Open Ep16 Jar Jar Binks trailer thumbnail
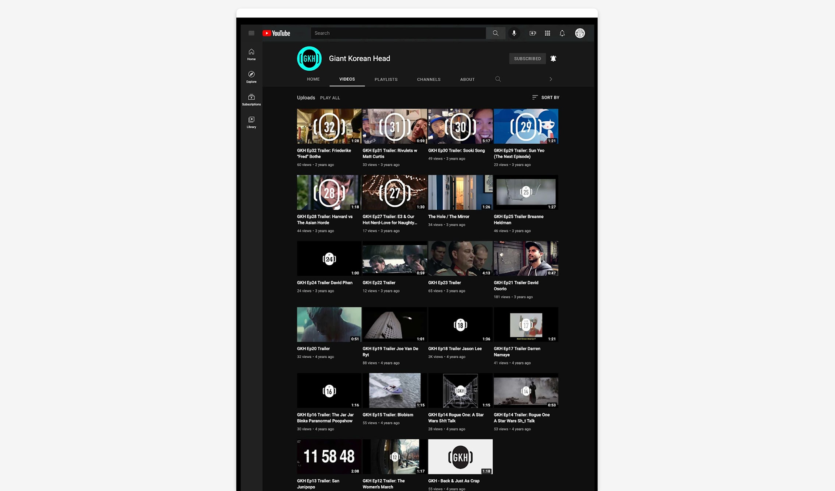Viewport: 835px width, 491px height. pos(329,390)
